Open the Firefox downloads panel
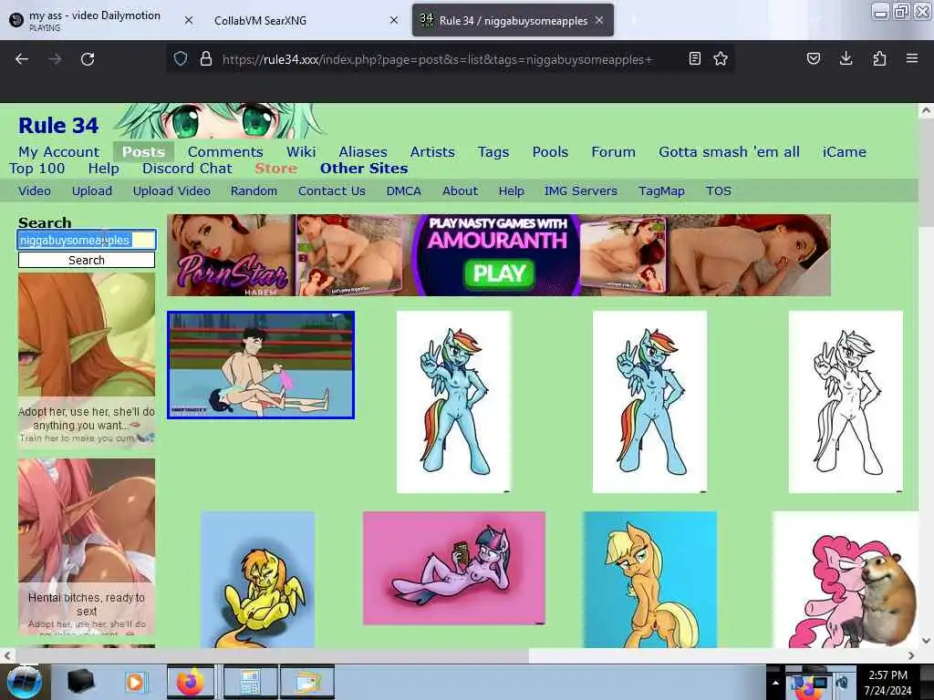Viewport: 934px width, 700px height. tap(846, 58)
